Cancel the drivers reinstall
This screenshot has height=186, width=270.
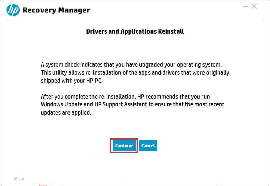[x=148, y=146]
